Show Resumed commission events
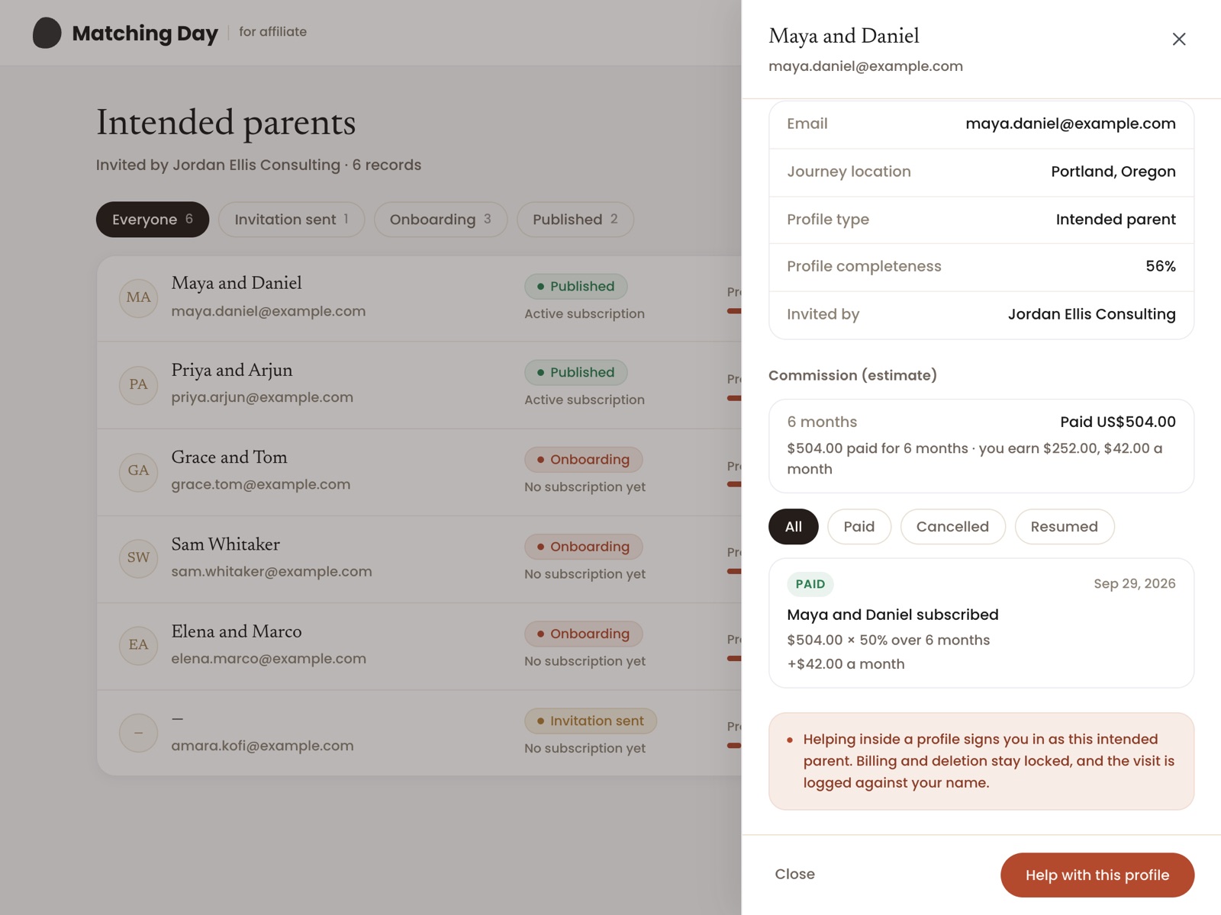The width and height of the screenshot is (1221, 915). click(x=1065, y=527)
